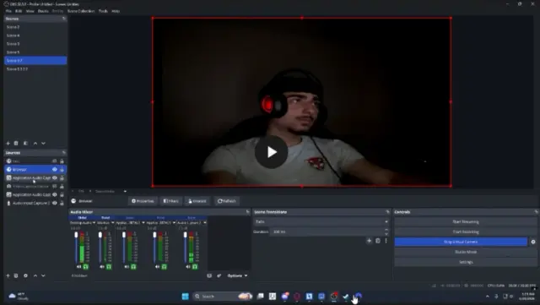Screen dimensions: 540x305
Task: Pop out the Audio Mixer dock icon
Action: 247,212
